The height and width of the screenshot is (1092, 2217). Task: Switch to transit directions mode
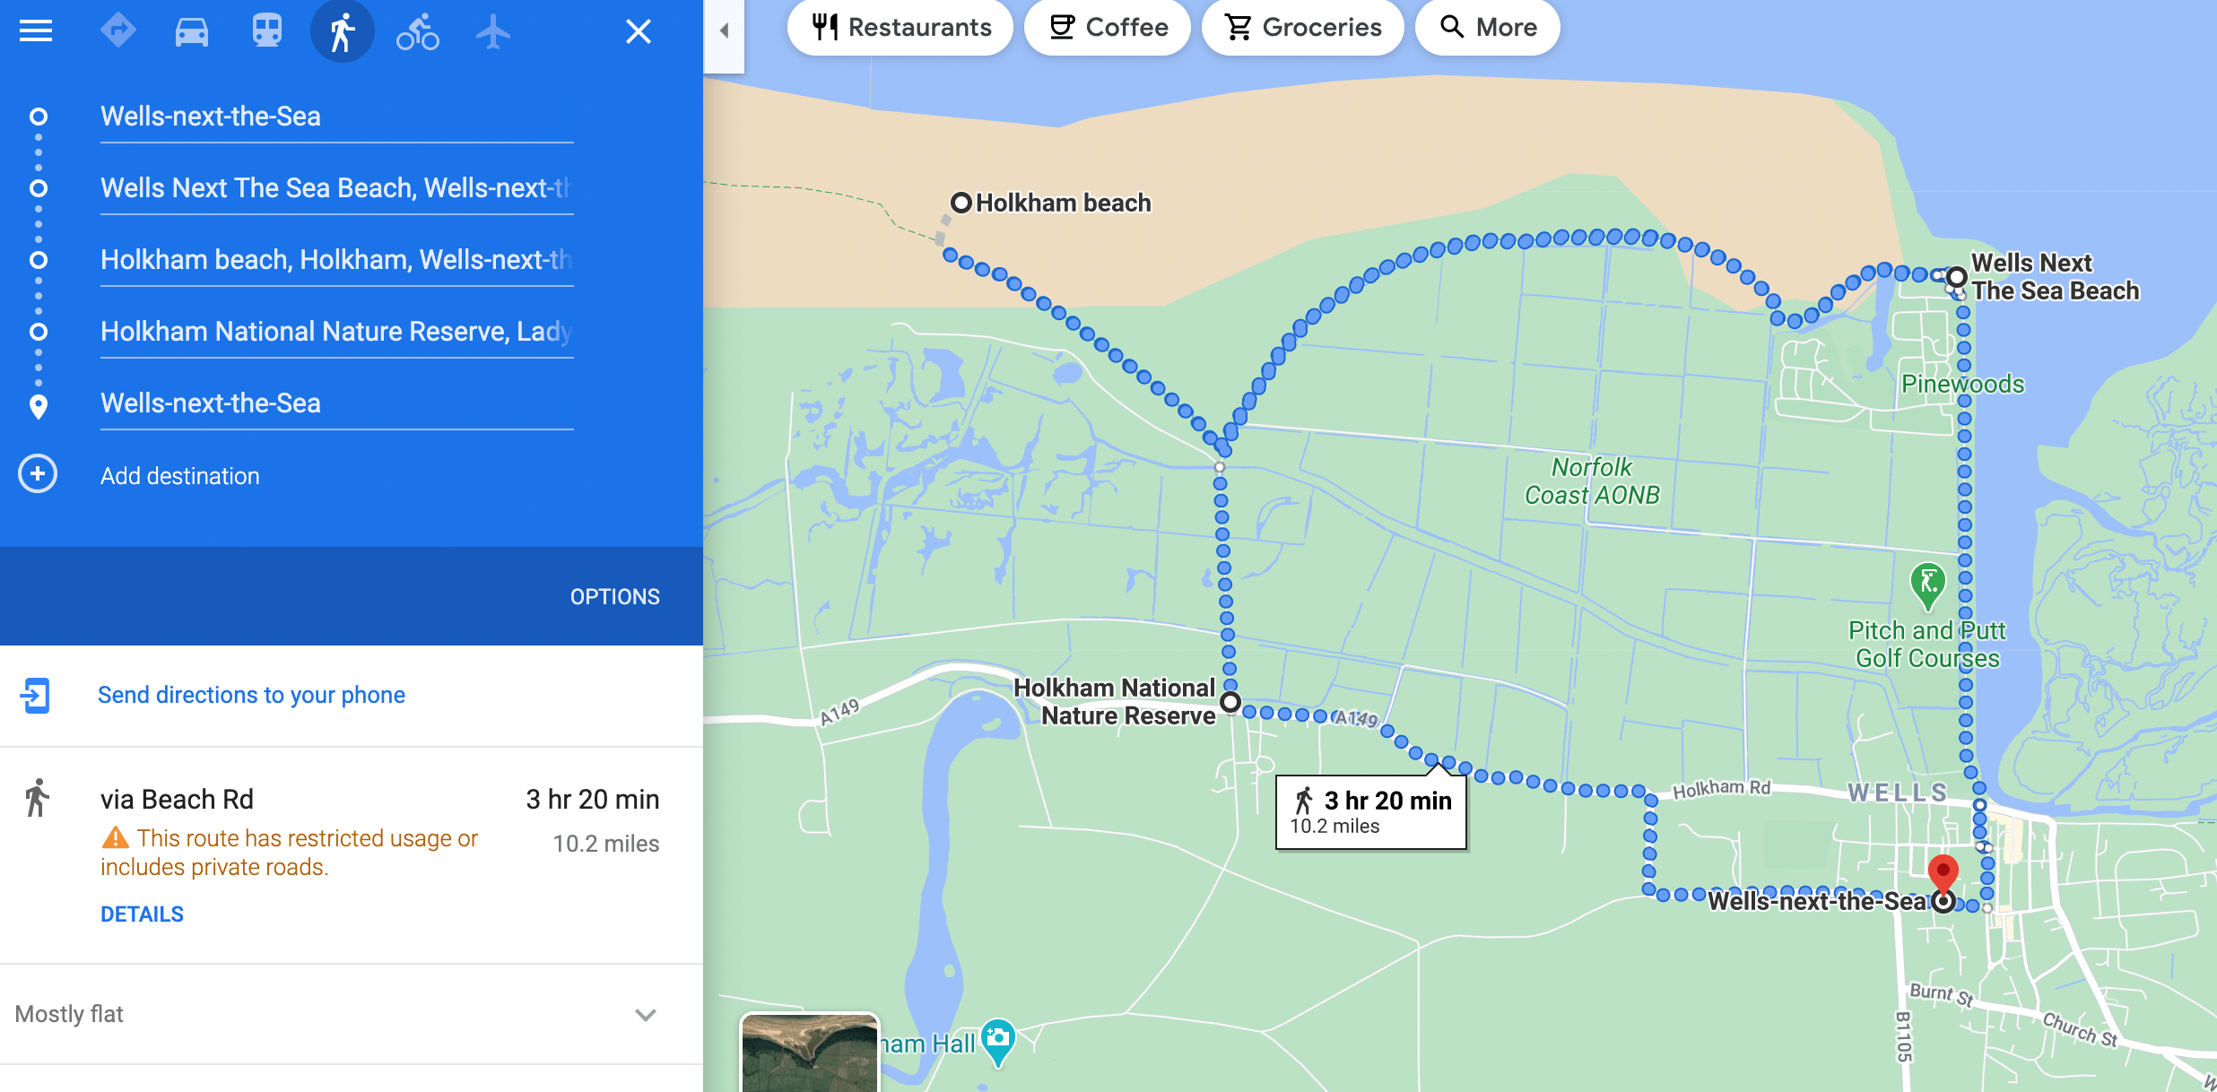click(267, 31)
